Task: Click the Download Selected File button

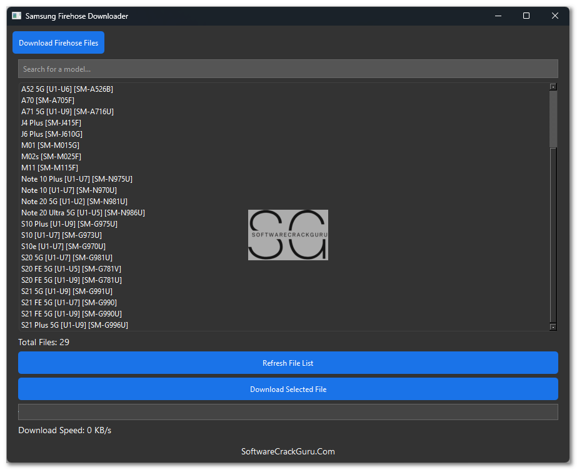Action: pyautogui.click(x=288, y=389)
